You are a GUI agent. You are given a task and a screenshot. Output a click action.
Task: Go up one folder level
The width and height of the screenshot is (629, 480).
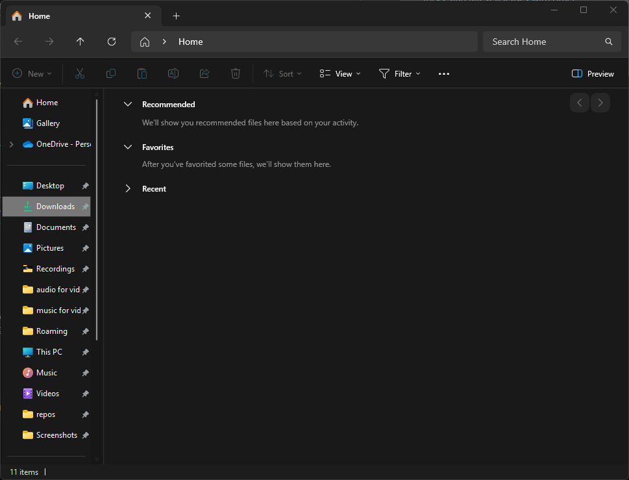[x=80, y=42]
